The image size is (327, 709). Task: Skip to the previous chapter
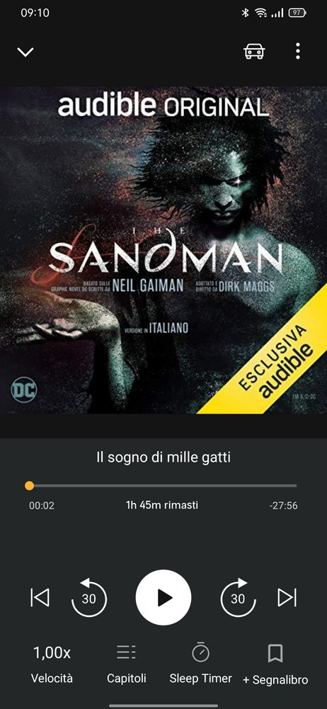click(x=40, y=598)
